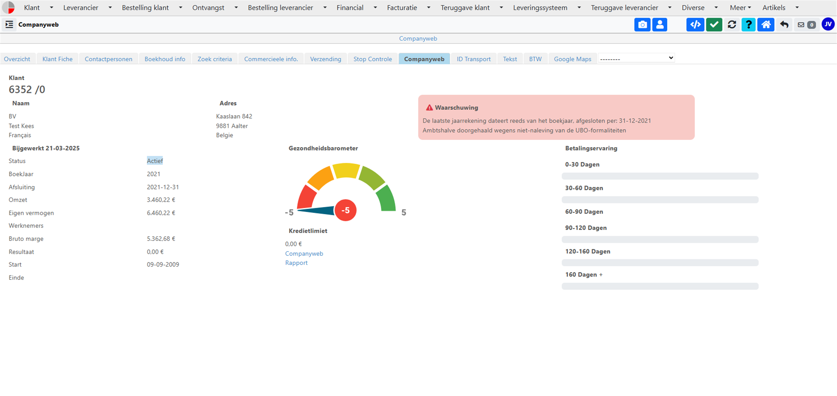The image size is (837, 396).
Task: Click the camera screenshot icon
Action: pyautogui.click(x=642, y=24)
